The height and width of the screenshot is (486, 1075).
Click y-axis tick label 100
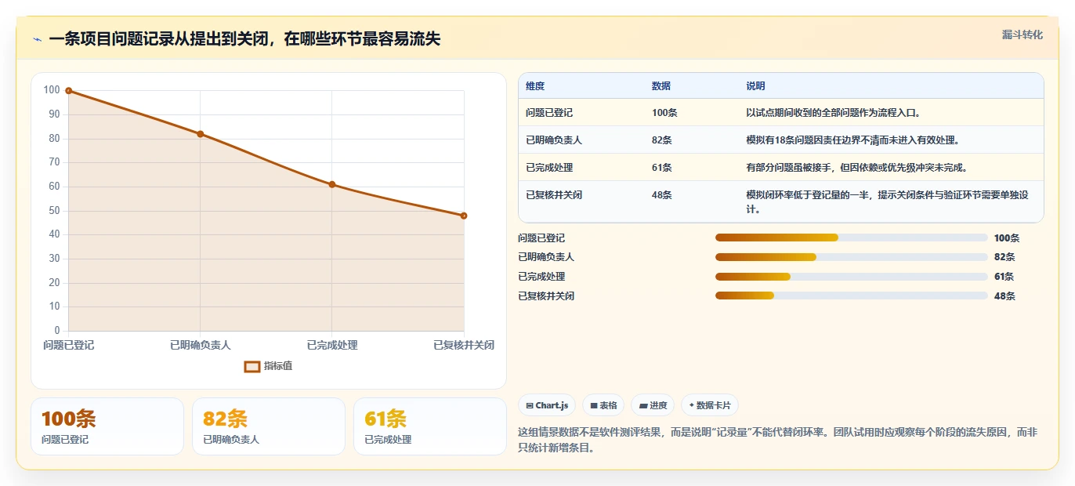tap(52, 90)
